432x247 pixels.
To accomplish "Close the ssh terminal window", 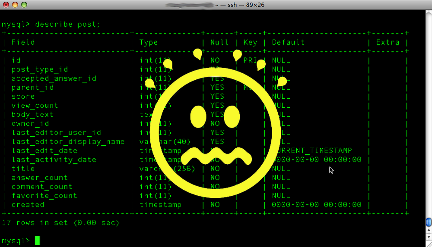I will [x=6, y=5].
